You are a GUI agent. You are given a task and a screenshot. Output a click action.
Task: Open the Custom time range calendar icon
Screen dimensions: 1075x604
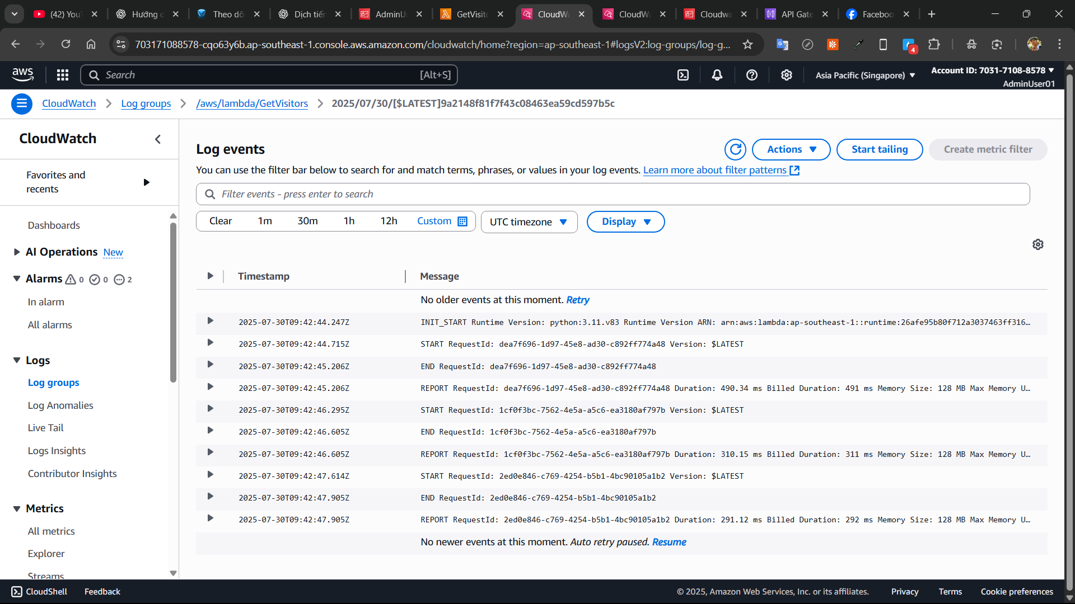point(462,221)
